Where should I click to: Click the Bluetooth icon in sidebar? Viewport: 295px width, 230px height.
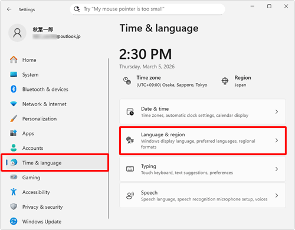click(14, 89)
